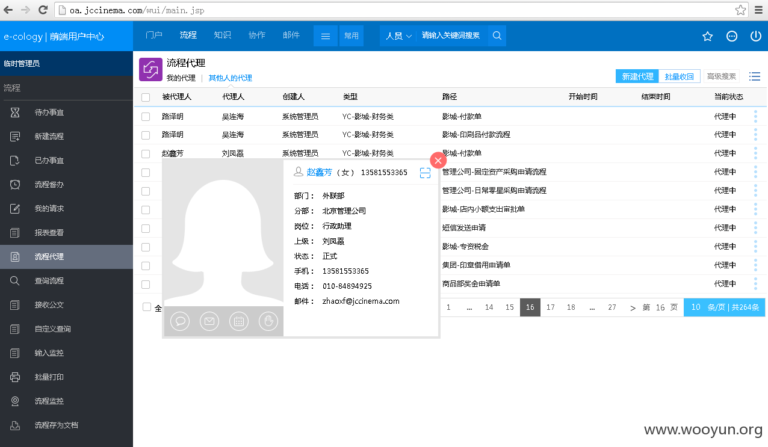
Task: Toggle the list view icon beside 高级搜索
Action: (755, 76)
